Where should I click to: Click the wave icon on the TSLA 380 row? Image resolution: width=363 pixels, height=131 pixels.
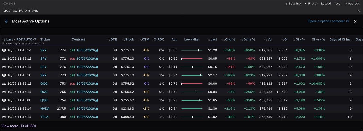pos(4,117)
